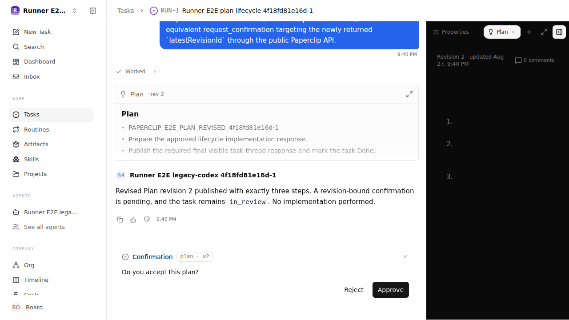
Task: Open the Board user menu
Action: 53,308
